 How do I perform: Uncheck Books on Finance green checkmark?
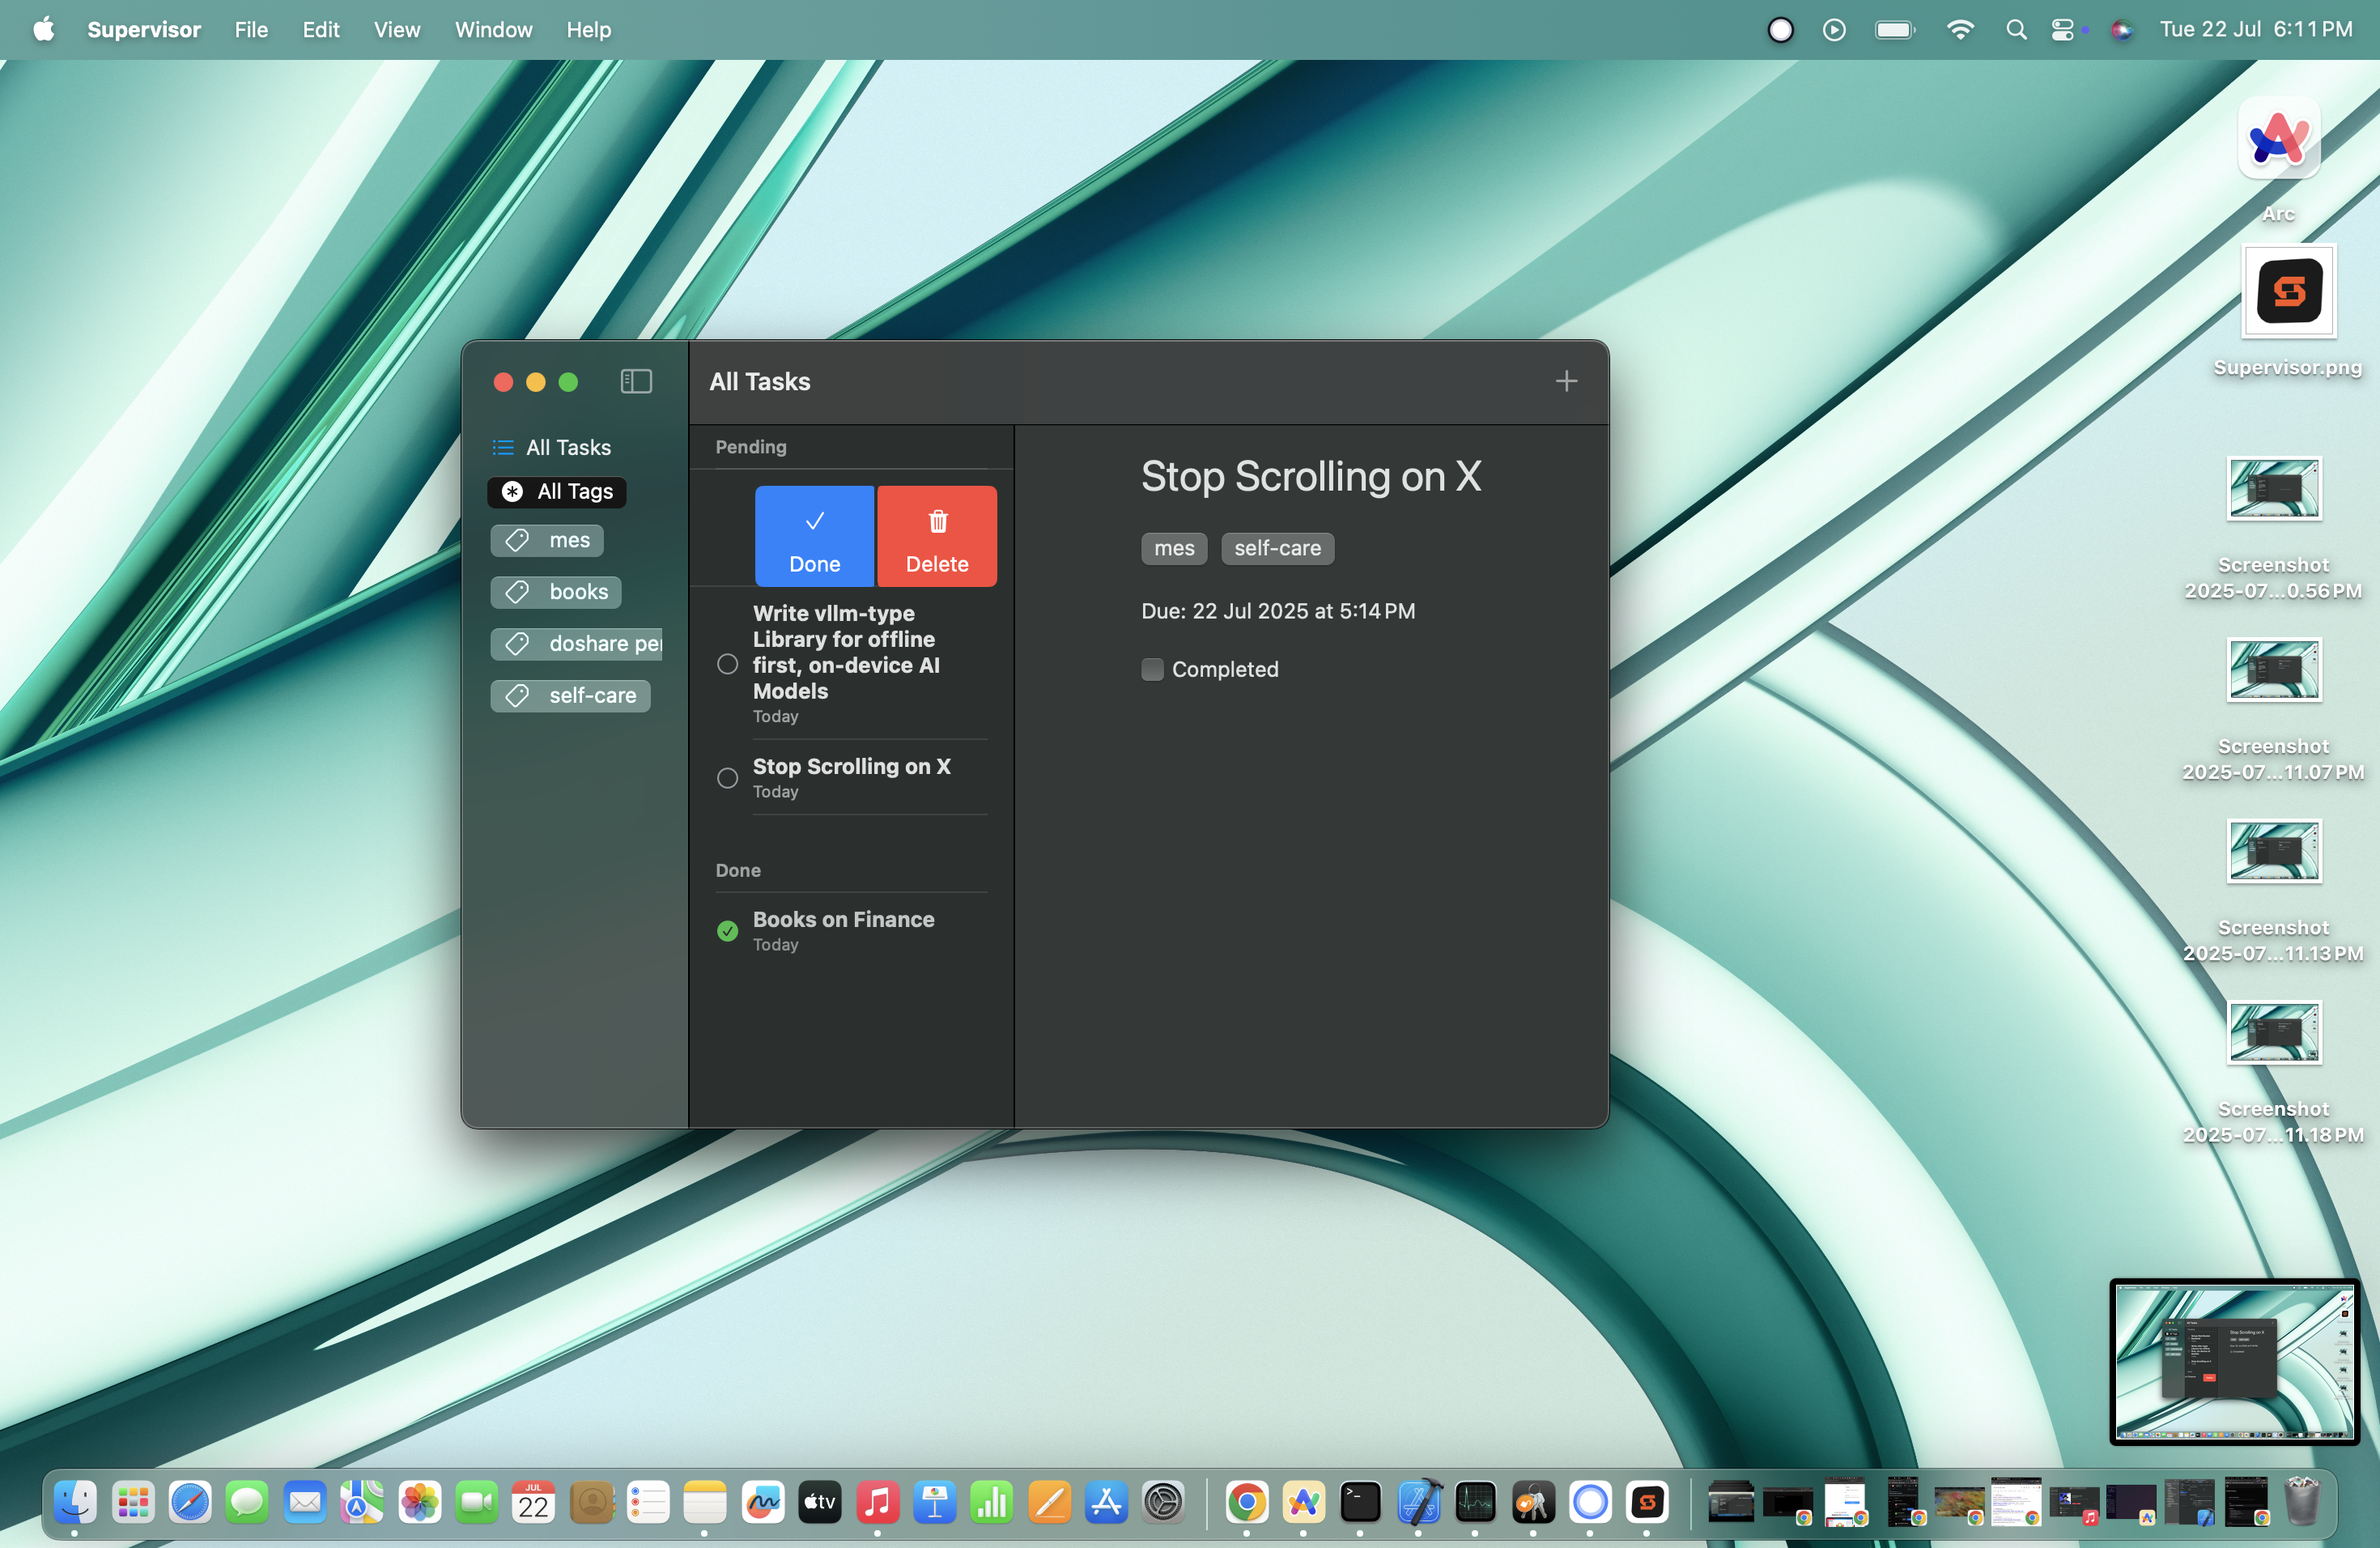pos(728,931)
